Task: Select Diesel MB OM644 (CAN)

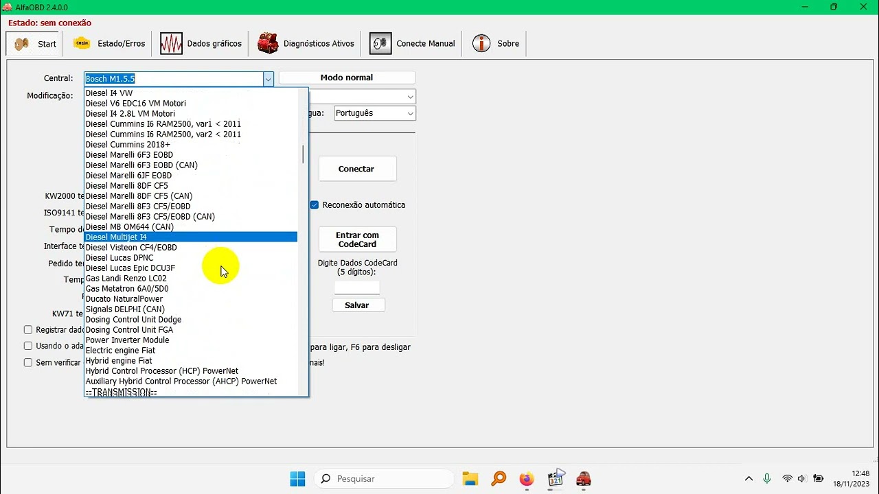Action: (191, 227)
